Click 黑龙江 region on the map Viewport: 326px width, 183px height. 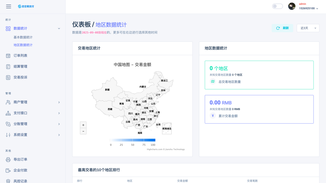164,81
